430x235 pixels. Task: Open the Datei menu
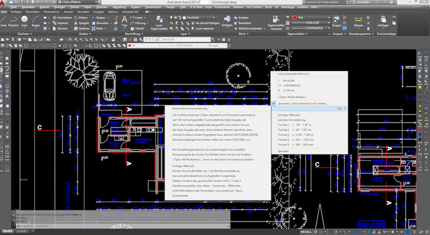point(13,7)
